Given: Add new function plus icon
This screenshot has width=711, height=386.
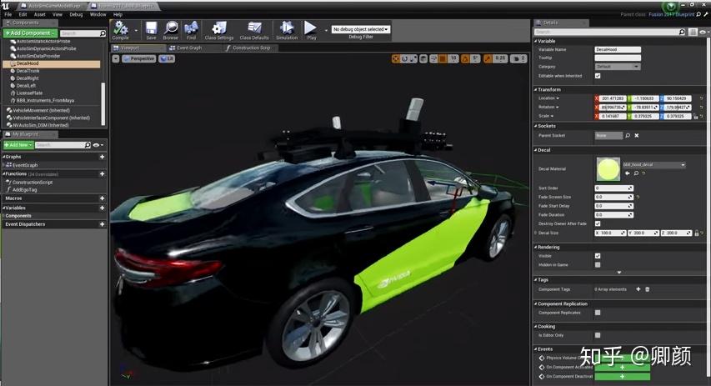Looking at the screenshot, I should coord(102,173).
